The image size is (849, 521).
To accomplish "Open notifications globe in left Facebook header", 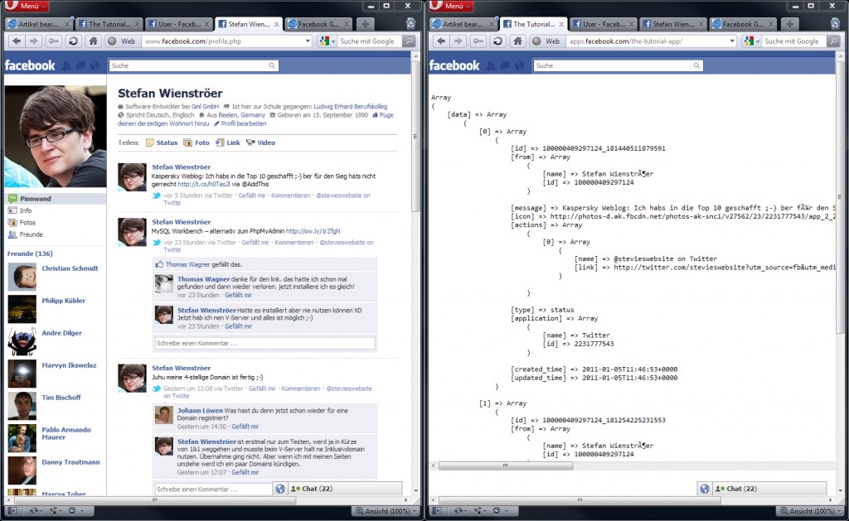I will click(95, 65).
